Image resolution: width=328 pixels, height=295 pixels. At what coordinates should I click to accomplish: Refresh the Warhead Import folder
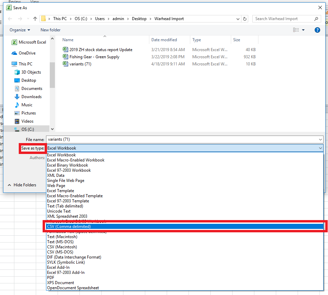pos(244,19)
